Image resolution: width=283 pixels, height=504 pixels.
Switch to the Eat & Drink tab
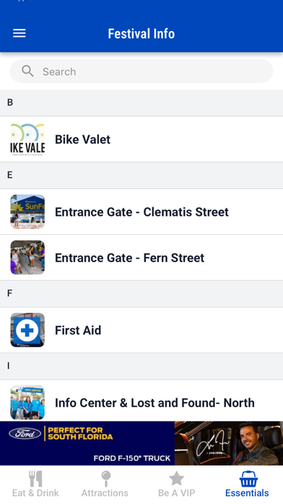tap(35, 484)
